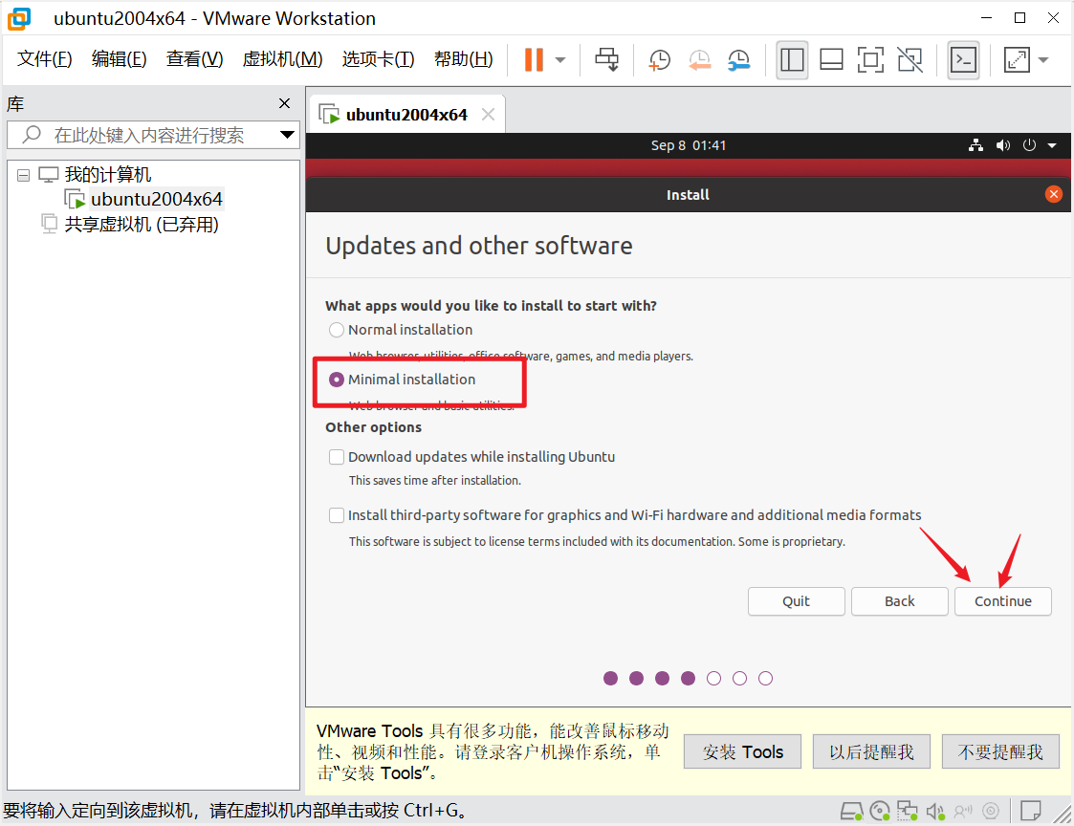Click the Quit button
Viewport: 1074px width, 826px height.
tap(796, 601)
